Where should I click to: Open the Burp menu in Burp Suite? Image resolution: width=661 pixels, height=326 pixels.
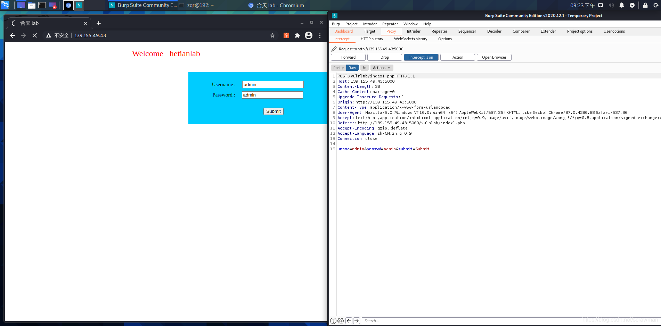coord(336,24)
